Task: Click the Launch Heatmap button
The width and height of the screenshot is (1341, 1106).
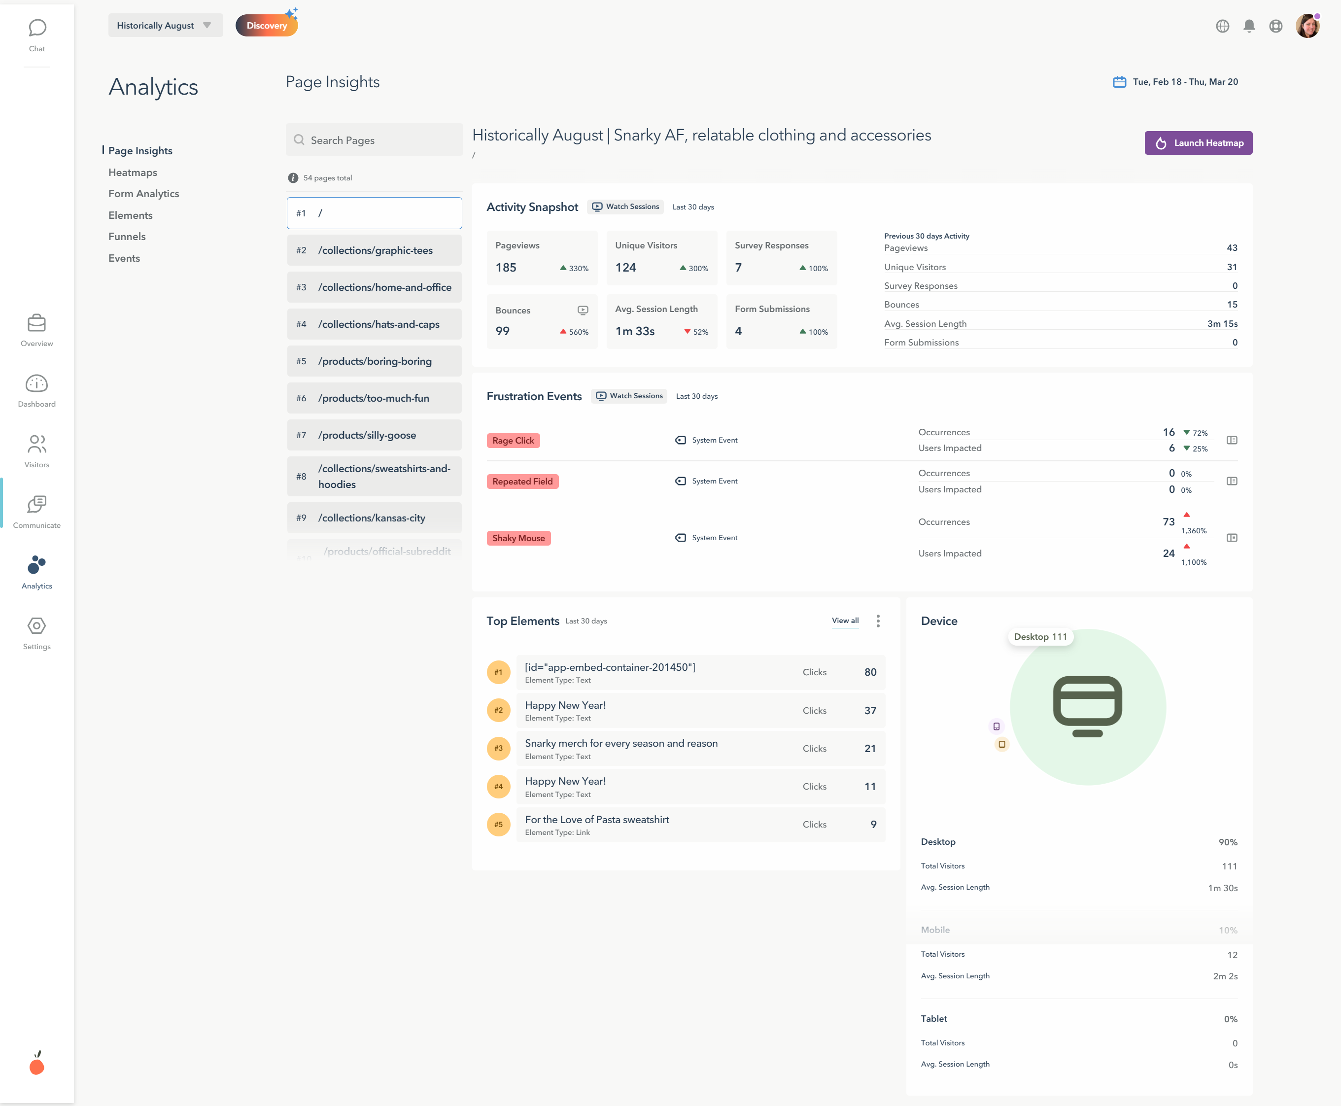Action: (x=1198, y=143)
